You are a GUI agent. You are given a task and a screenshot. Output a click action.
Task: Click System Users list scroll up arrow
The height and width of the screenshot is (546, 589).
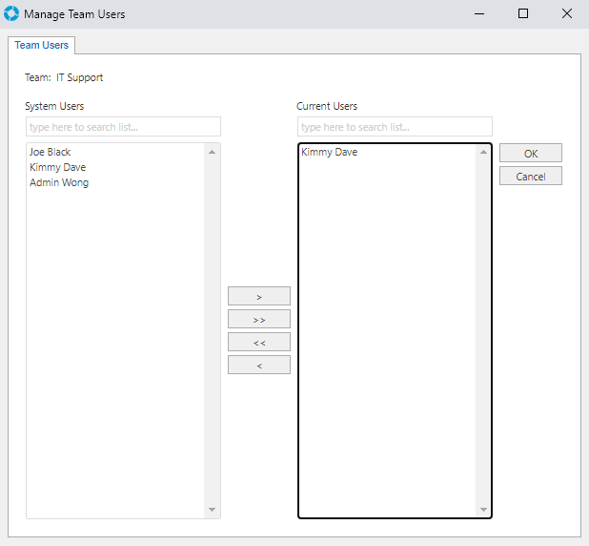tap(212, 152)
